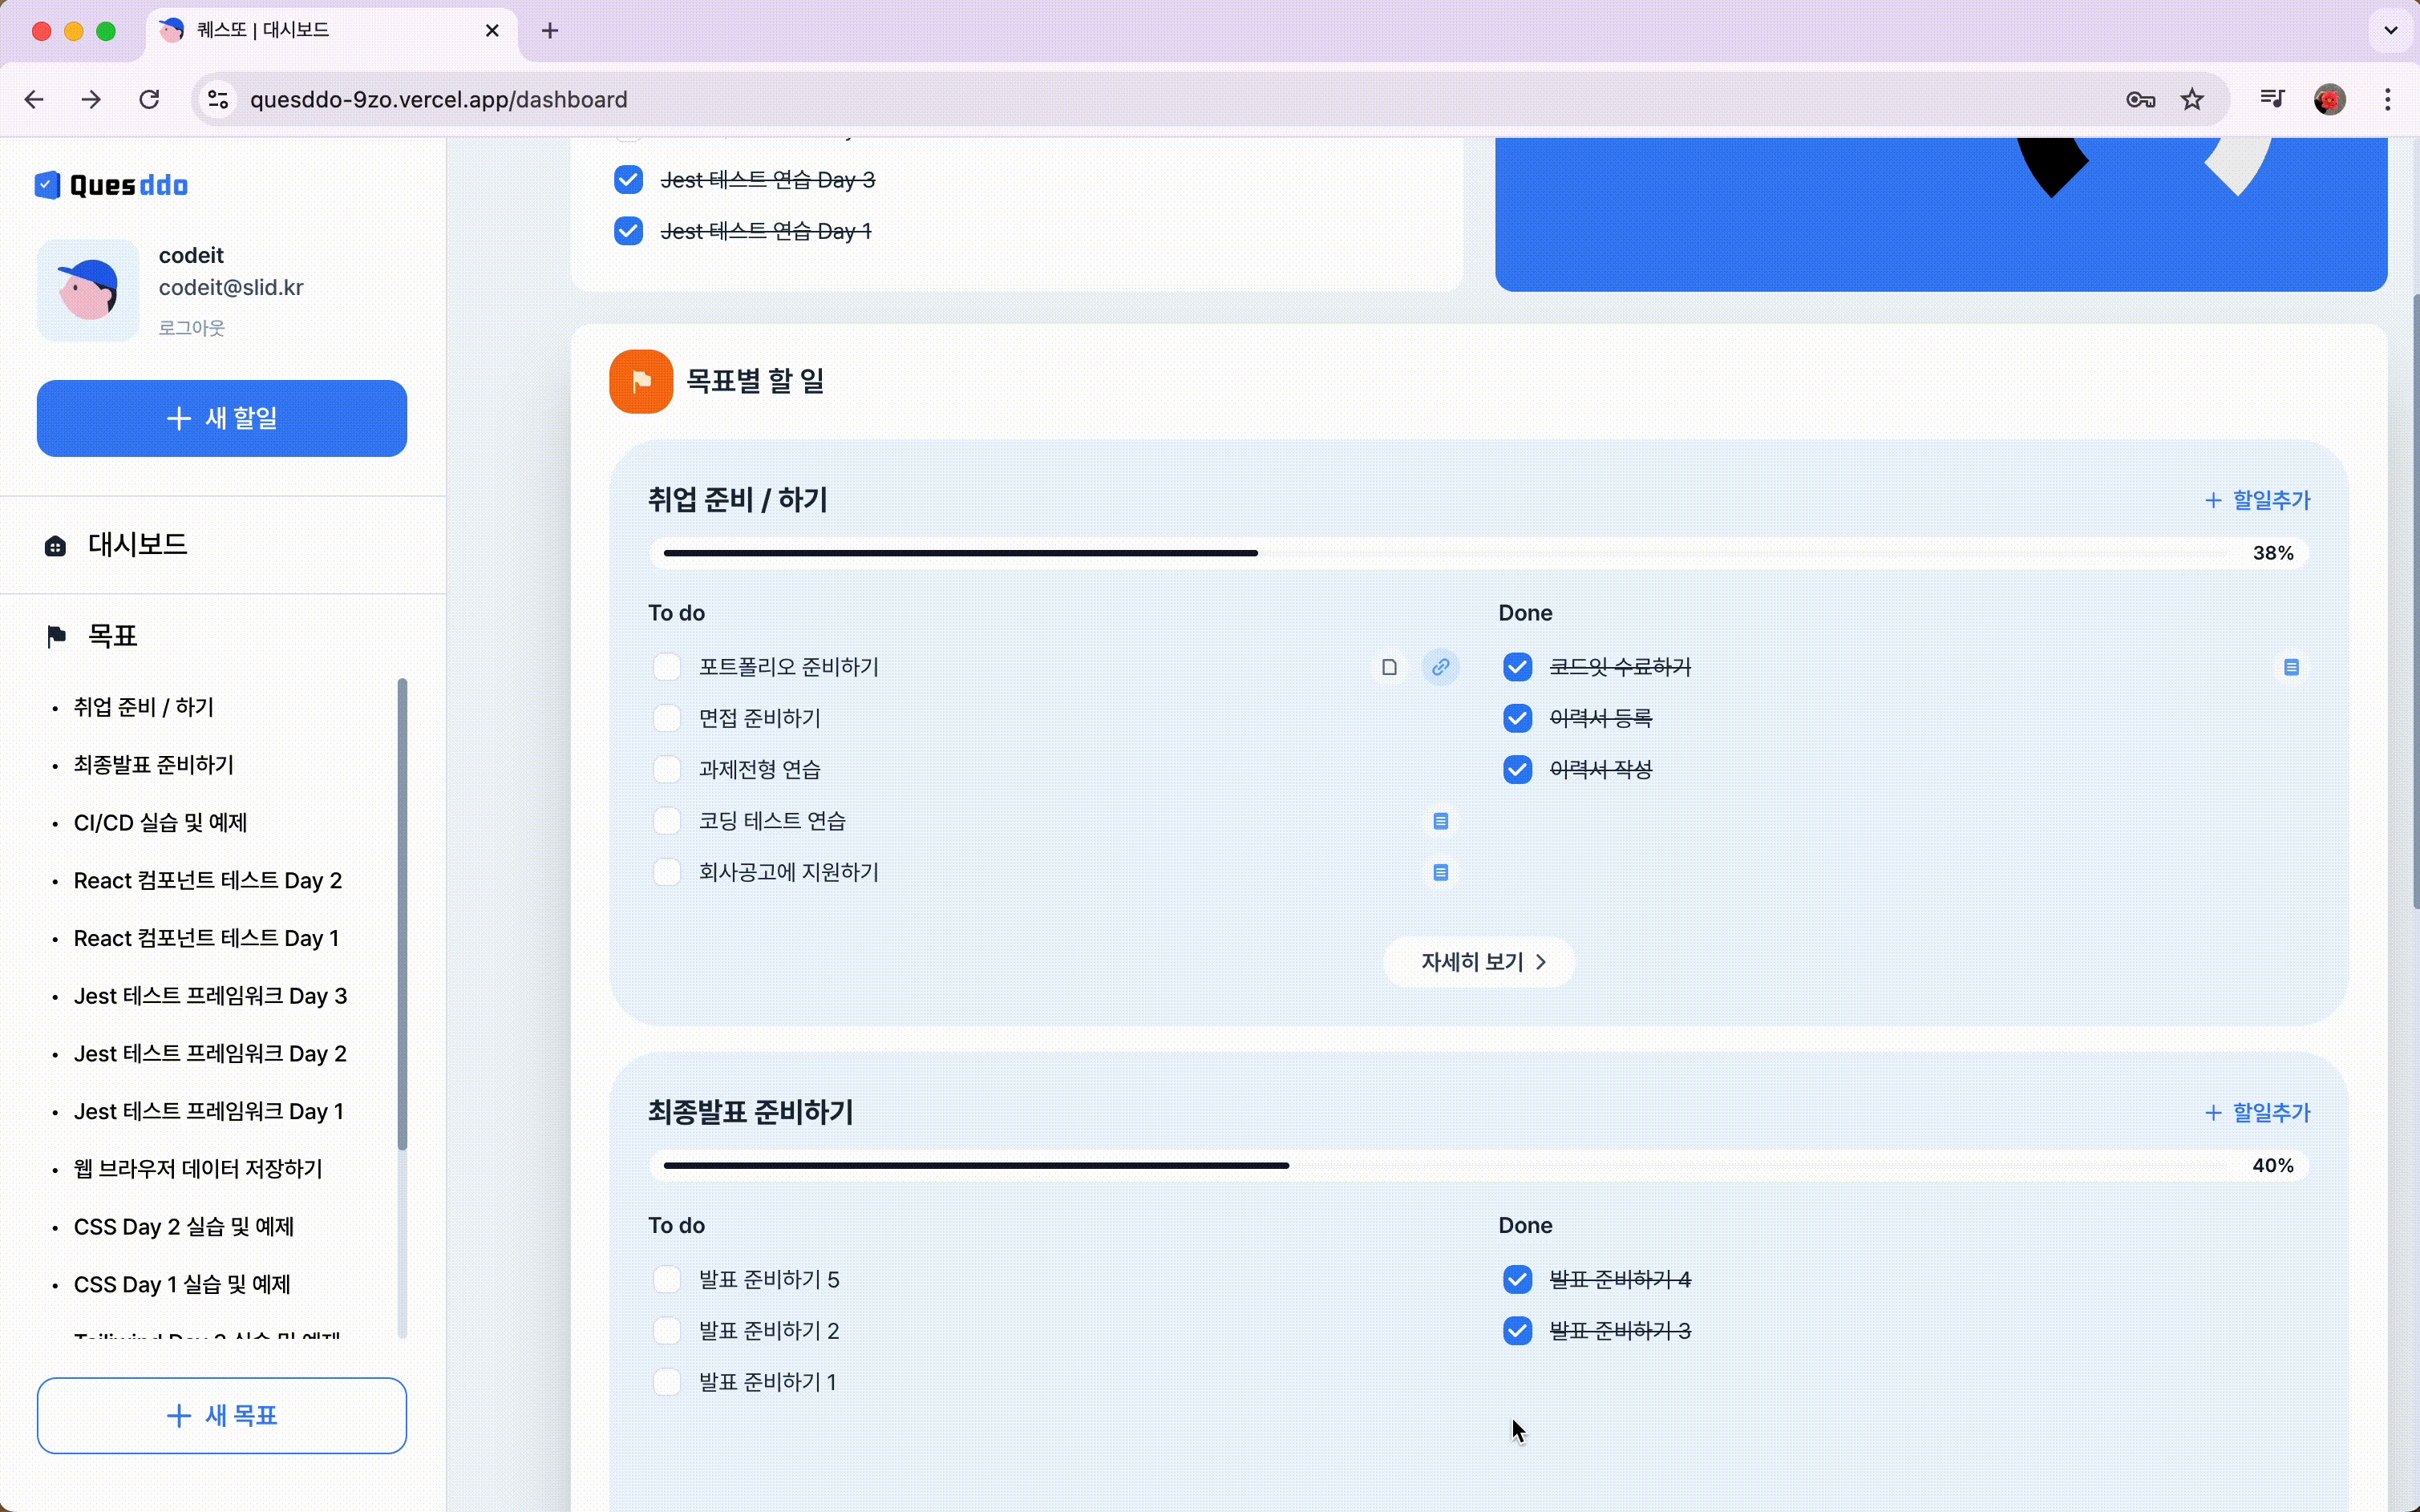Check the 포트폴리오 준비하기 task checkbox

pyautogui.click(x=667, y=666)
